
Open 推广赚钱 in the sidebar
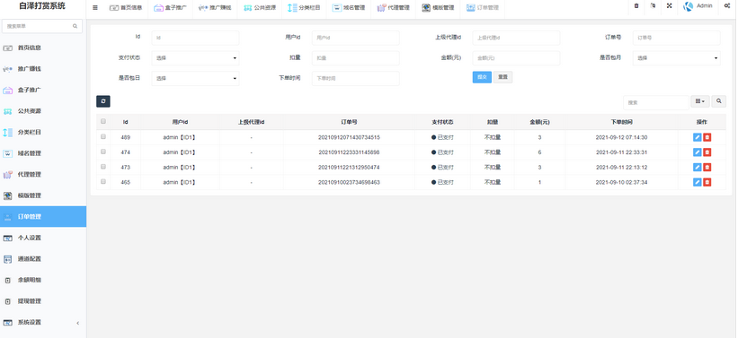(43, 69)
